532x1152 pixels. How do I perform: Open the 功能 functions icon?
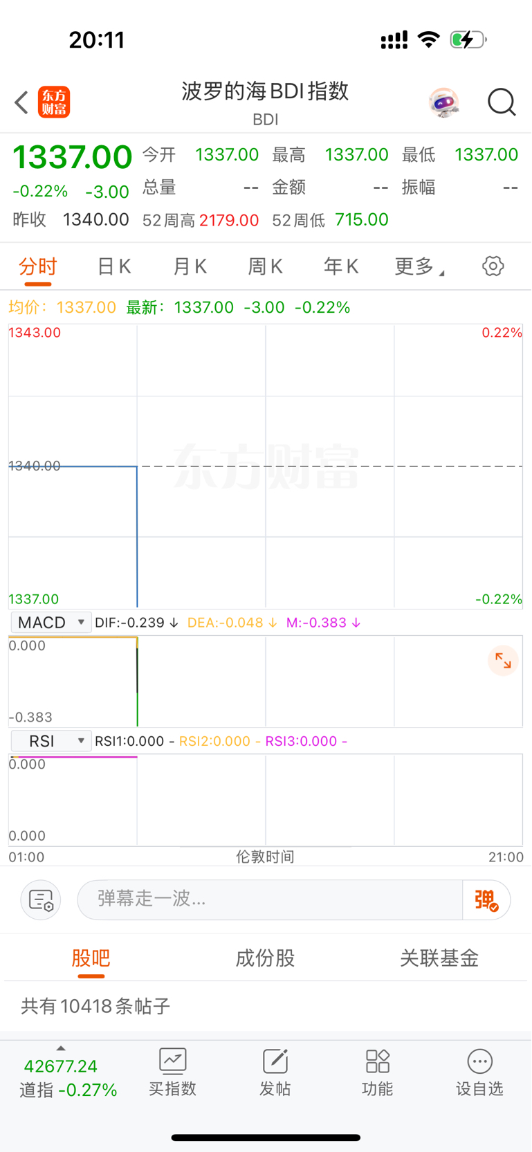378,1072
